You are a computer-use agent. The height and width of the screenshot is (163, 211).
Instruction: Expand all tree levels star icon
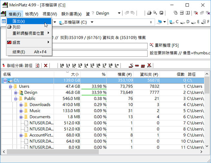click(x=117, y=66)
